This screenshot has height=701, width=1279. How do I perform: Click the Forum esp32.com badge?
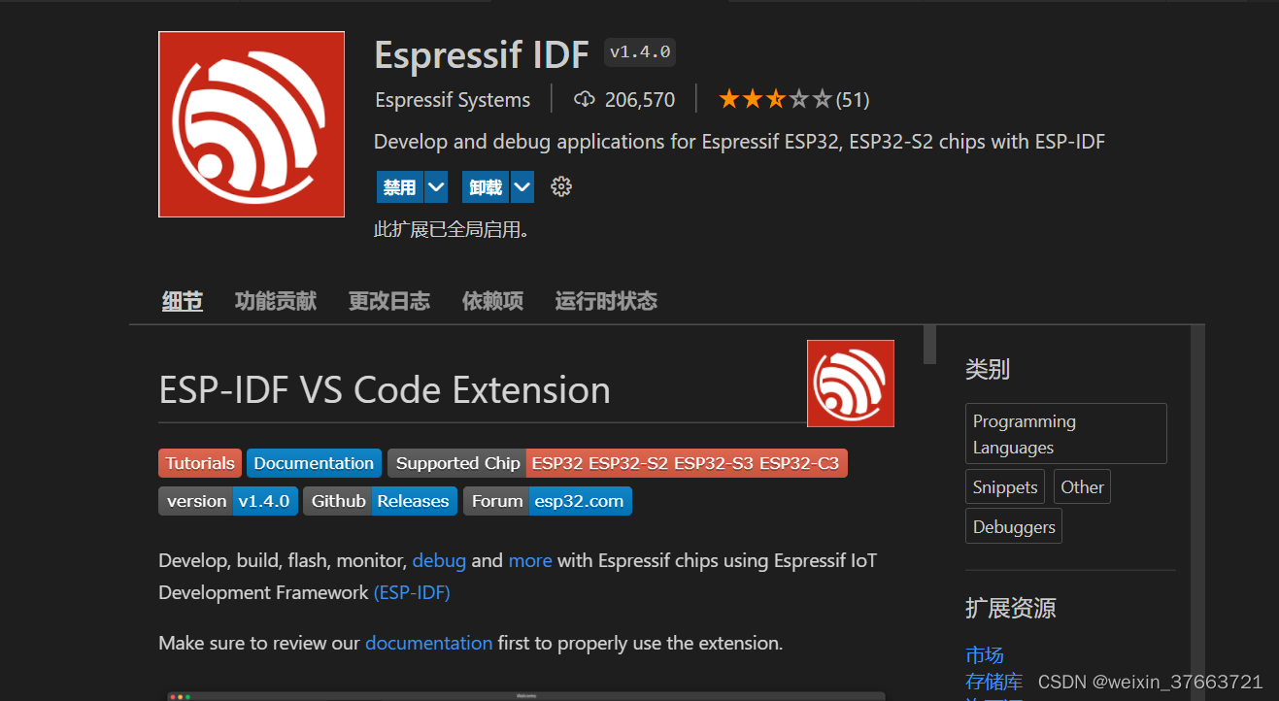548,501
